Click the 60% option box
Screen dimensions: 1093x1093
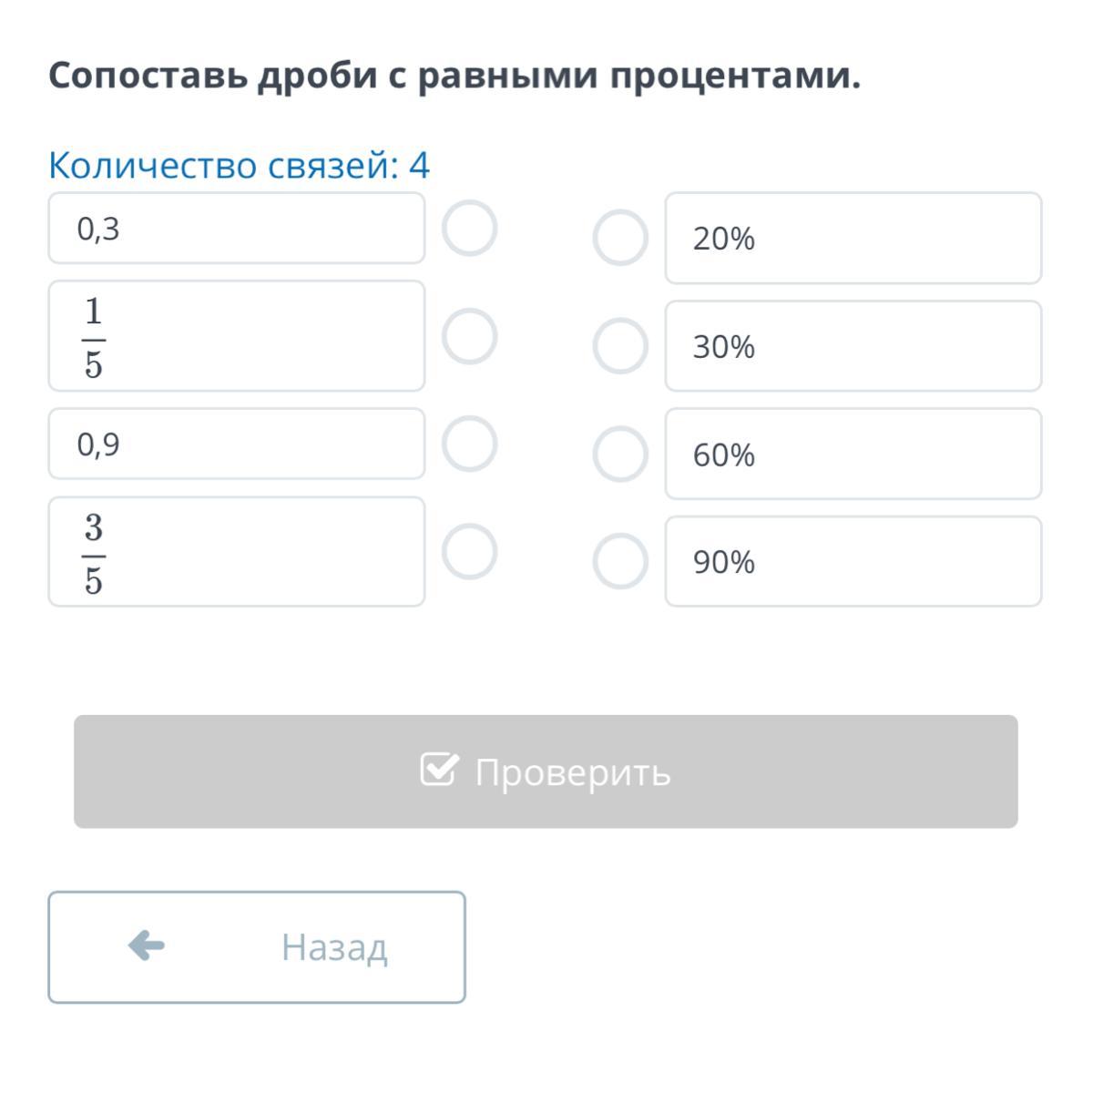point(853,454)
